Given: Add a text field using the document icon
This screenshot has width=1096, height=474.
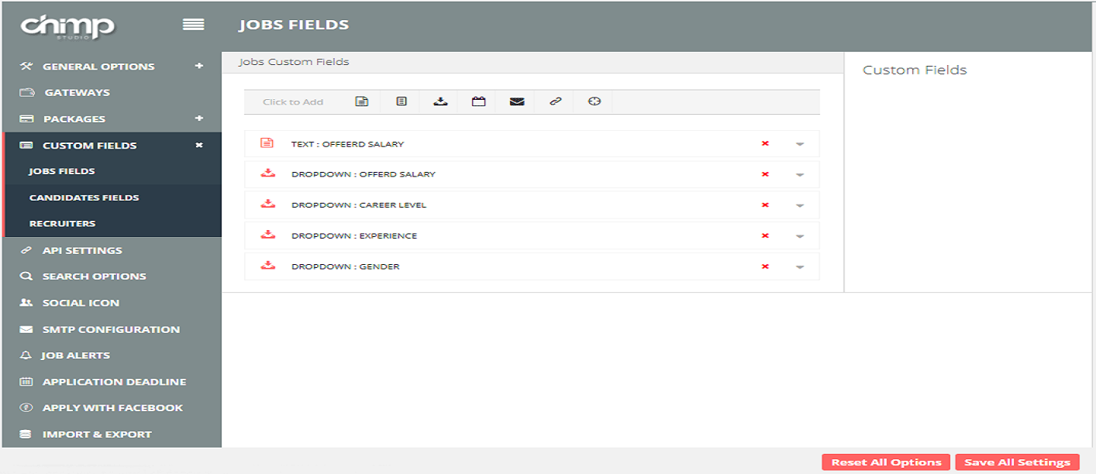Looking at the screenshot, I should pos(361,101).
